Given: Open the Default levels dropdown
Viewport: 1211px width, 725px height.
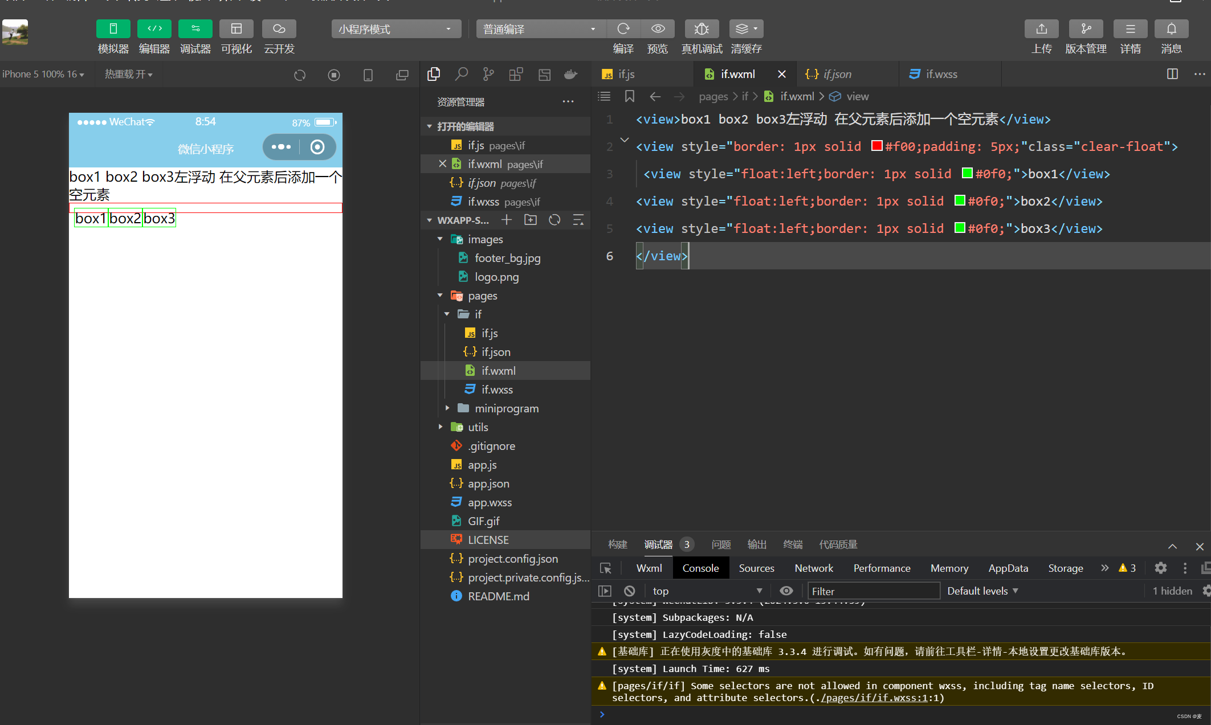Looking at the screenshot, I should 982,591.
